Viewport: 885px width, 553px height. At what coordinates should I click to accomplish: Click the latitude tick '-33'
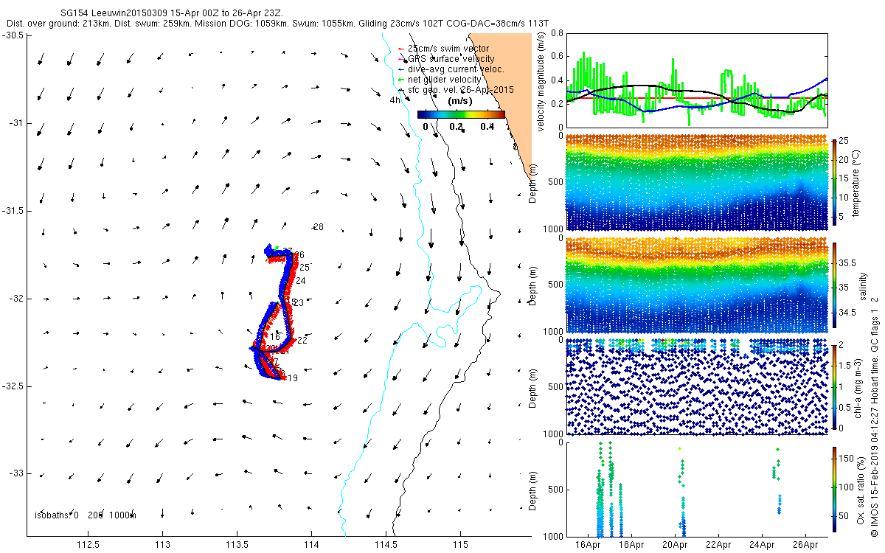click(x=16, y=473)
